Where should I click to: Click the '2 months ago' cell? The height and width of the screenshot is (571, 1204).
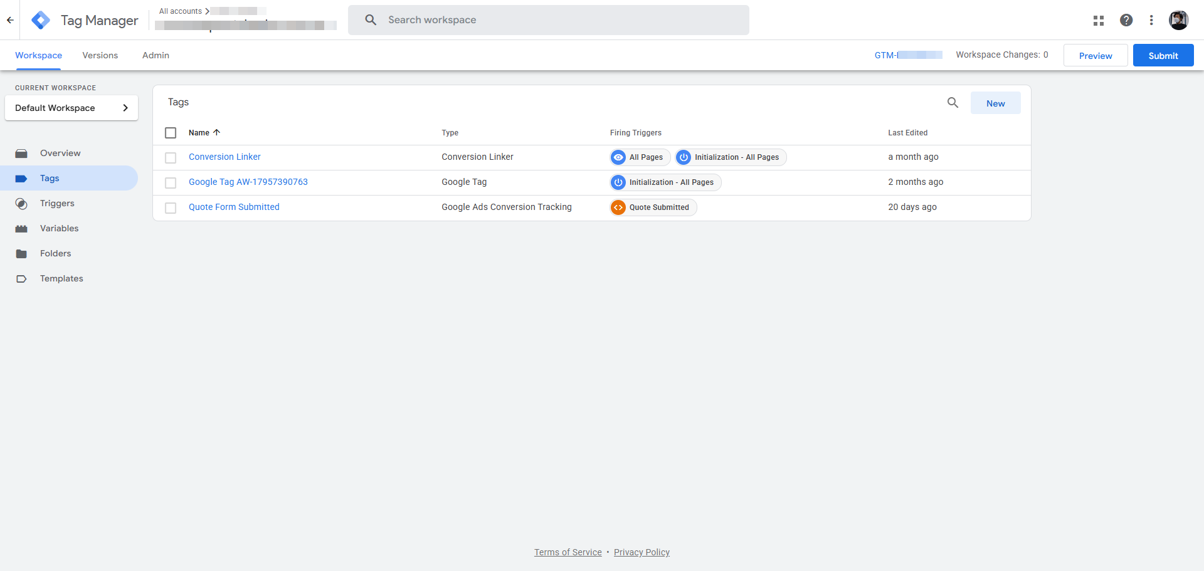click(916, 182)
